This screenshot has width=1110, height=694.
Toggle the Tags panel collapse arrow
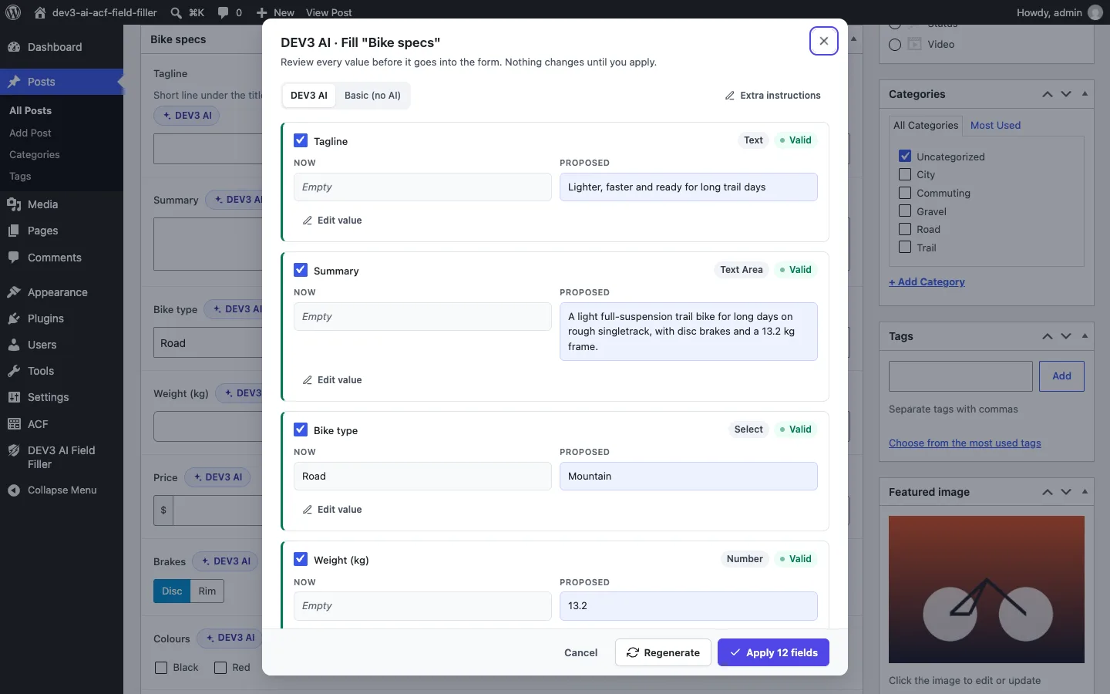(x=1085, y=336)
